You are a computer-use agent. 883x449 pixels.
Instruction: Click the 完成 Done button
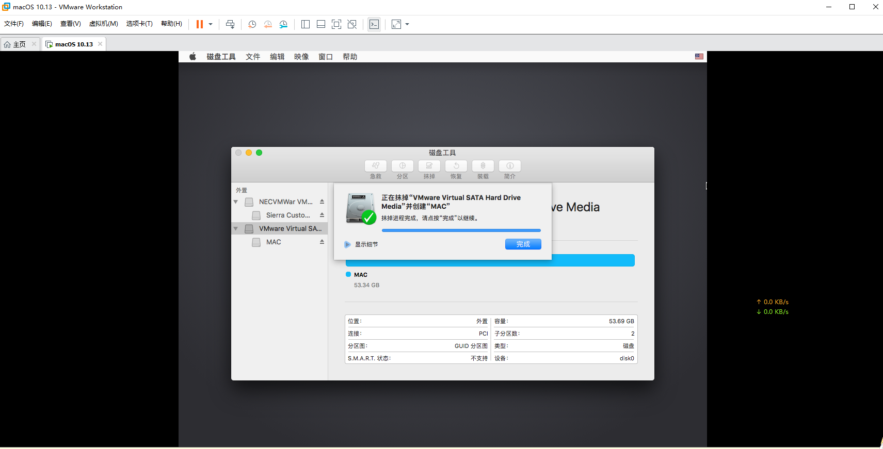[523, 244]
